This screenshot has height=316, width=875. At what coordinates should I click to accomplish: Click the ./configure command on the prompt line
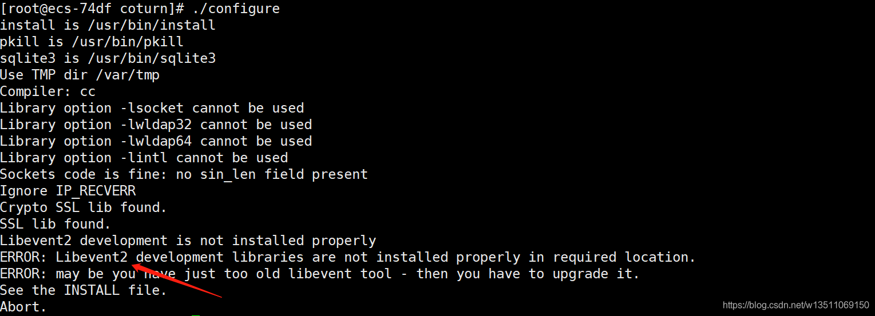pos(236,9)
